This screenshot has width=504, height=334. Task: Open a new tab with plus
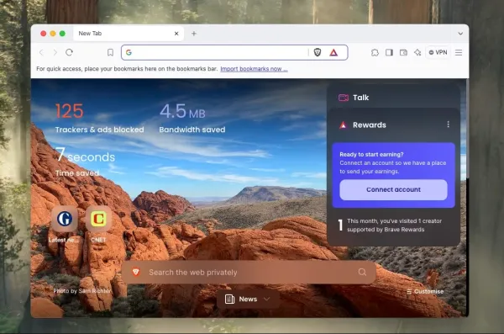tap(194, 34)
